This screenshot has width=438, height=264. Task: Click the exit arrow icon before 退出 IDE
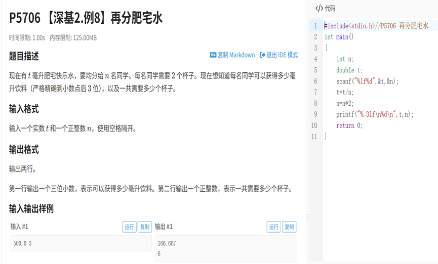[262, 55]
